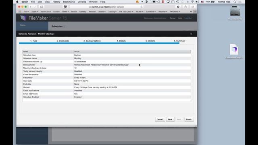Image resolution: width=258 pixels, height=145 pixels.
Task: Go to step 4. Details
Action: [121, 41]
